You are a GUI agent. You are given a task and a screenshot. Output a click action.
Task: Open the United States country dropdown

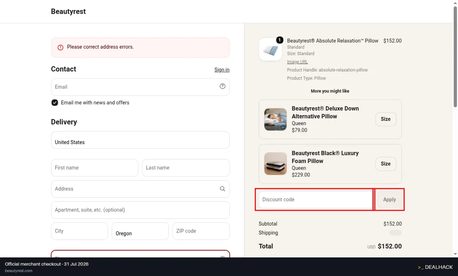click(x=140, y=140)
